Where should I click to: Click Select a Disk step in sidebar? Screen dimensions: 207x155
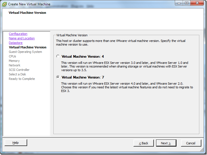(17, 74)
